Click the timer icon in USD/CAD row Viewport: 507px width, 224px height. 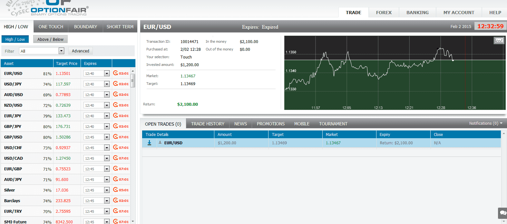click(115, 158)
